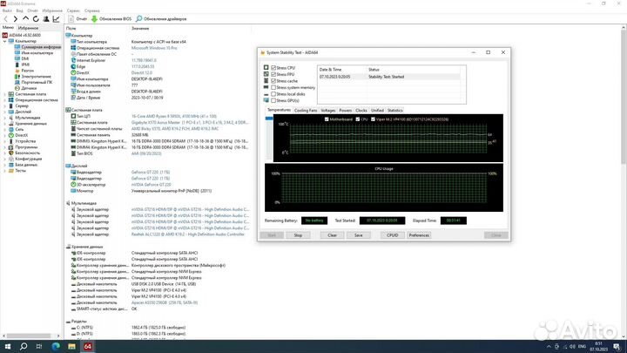Viewport: 627px width, 353px height.
Task: Stop the stability test with the Stop button
Action: [298, 235]
